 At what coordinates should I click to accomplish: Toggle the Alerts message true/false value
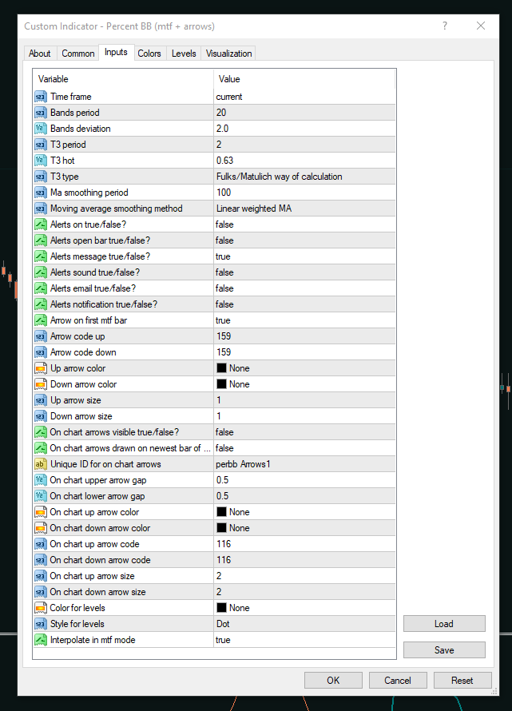pyautogui.click(x=304, y=256)
